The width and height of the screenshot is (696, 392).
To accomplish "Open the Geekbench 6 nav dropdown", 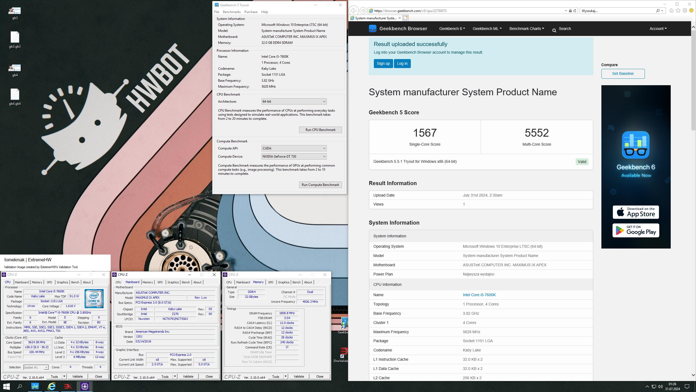I will 452,29.
